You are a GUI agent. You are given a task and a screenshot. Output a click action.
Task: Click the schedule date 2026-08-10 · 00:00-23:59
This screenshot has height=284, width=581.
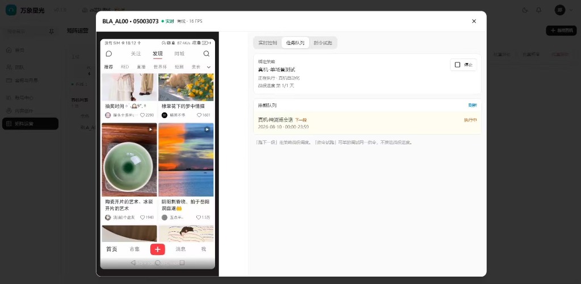click(x=284, y=127)
